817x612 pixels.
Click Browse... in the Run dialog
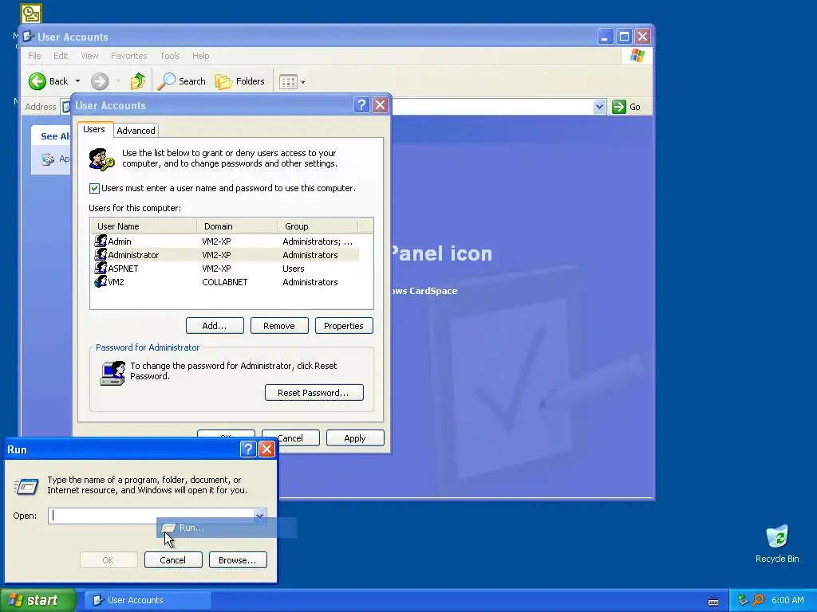(238, 560)
